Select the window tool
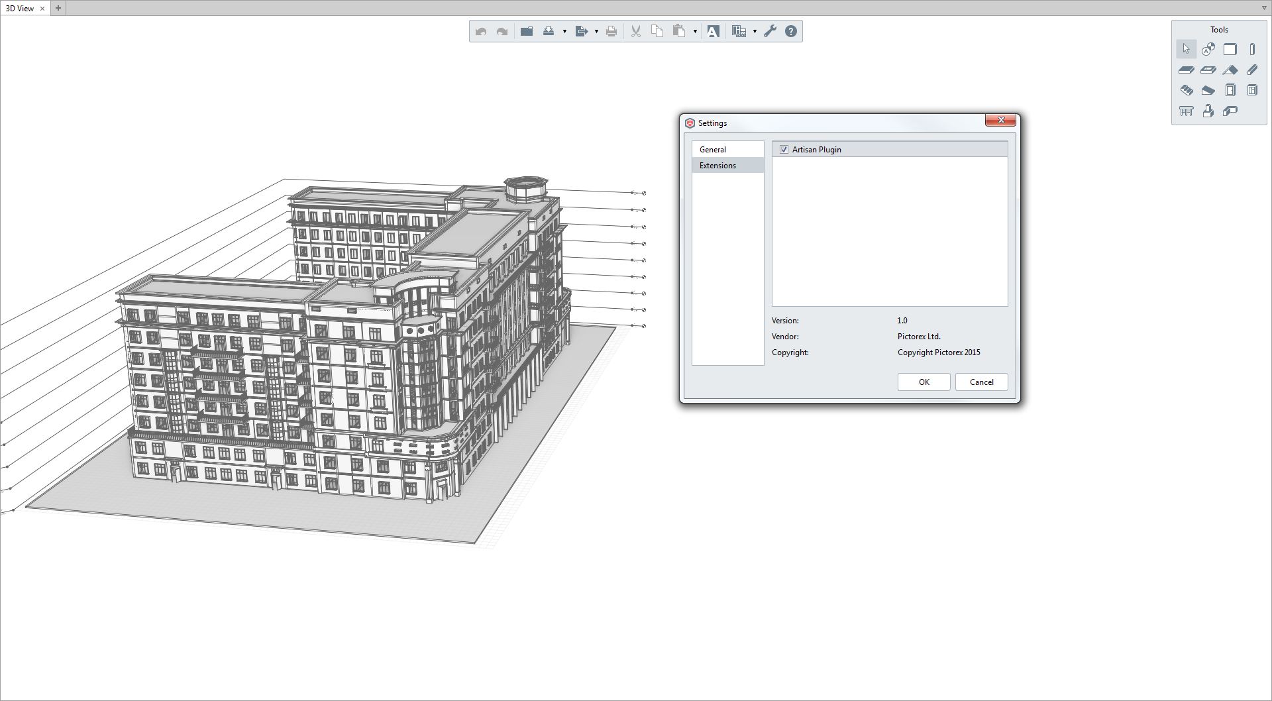Viewport: 1272px width, 701px height. click(1253, 90)
